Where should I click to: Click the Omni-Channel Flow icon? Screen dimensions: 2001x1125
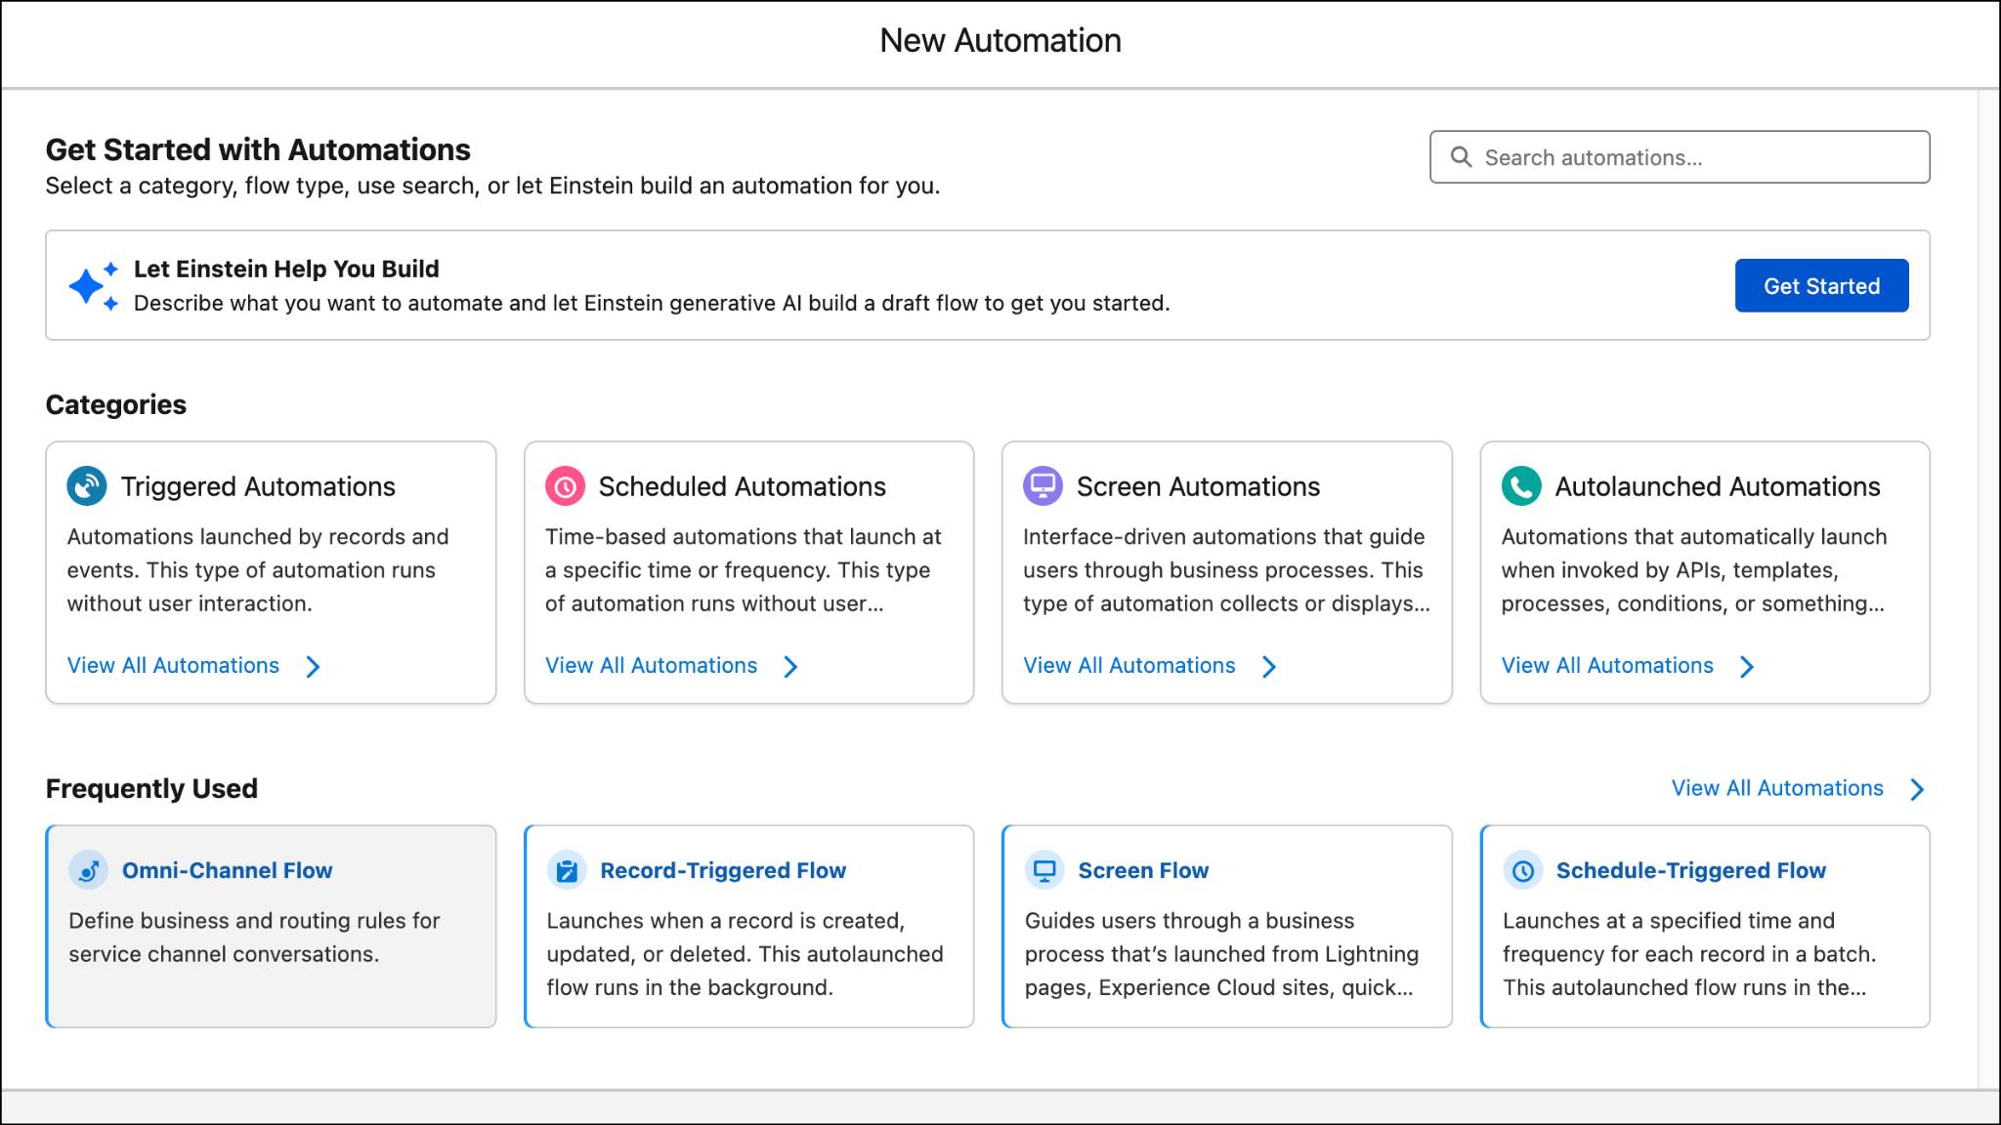coord(88,870)
